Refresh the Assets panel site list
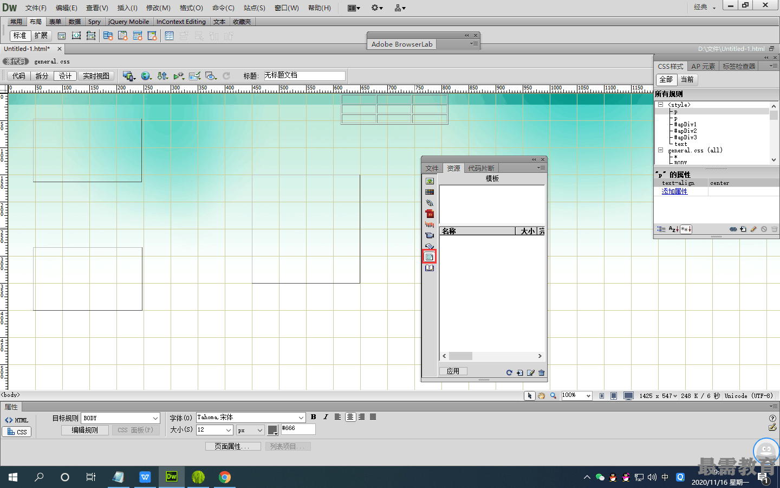The width and height of the screenshot is (780, 488). [509, 373]
